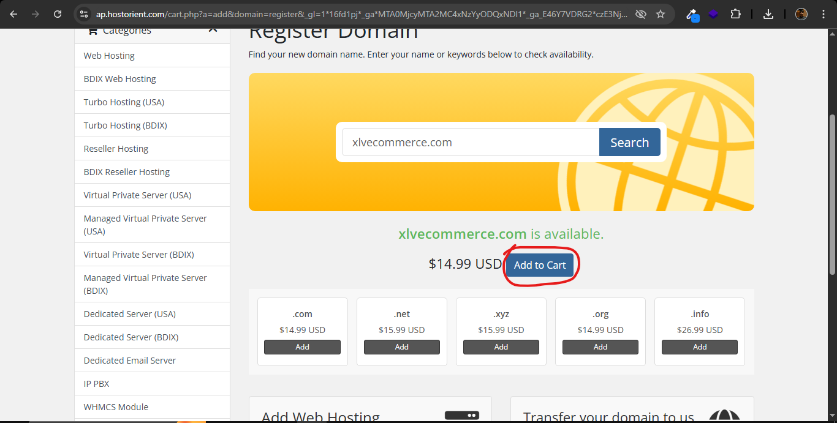Bookmark this page with the star
This screenshot has height=423, width=837.
[661, 14]
